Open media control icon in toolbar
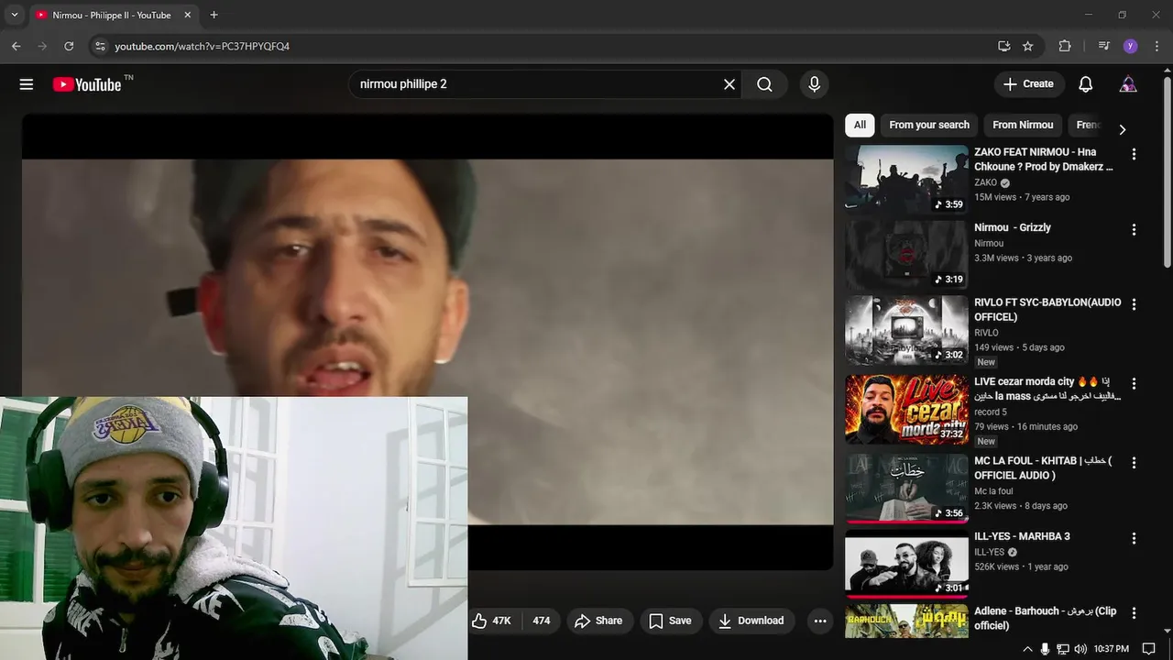 pos(1103,46)
